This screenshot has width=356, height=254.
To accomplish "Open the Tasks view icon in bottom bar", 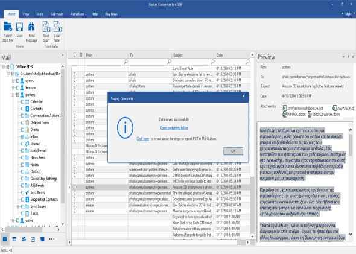I will tap(33, 239).
